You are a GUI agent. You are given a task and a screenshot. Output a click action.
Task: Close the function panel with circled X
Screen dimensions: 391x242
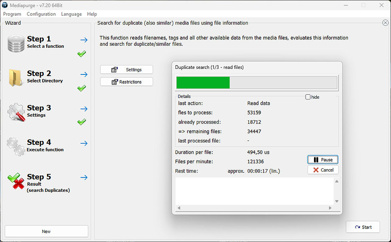click(385, 23)
